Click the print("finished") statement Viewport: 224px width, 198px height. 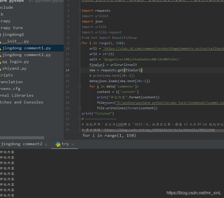[x=98, y=113]
